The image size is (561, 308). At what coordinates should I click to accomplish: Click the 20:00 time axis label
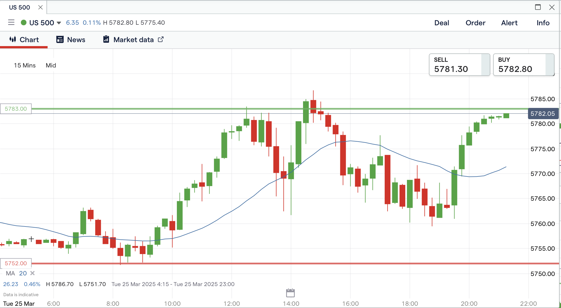click(x=469, y=304)
